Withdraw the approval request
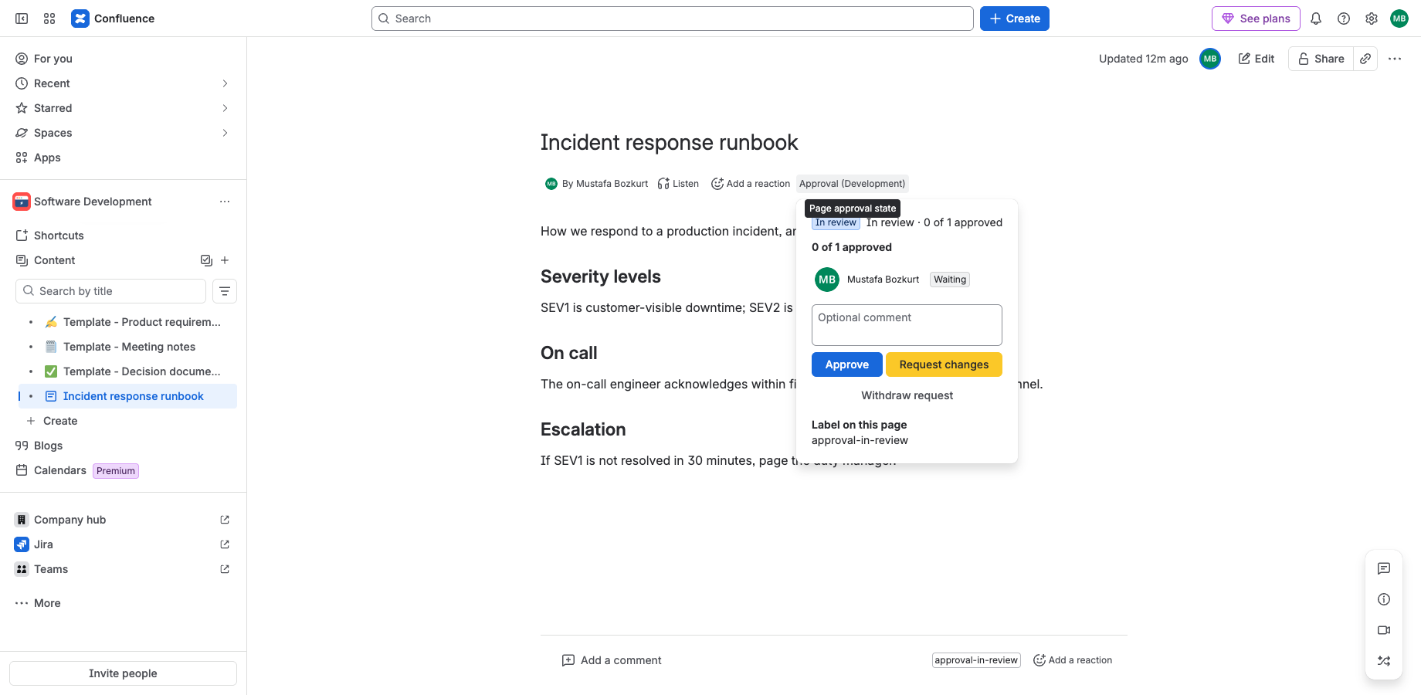The height and width of the screenshot is (695, 1421). pyautogui.click(x=907, y=395)
